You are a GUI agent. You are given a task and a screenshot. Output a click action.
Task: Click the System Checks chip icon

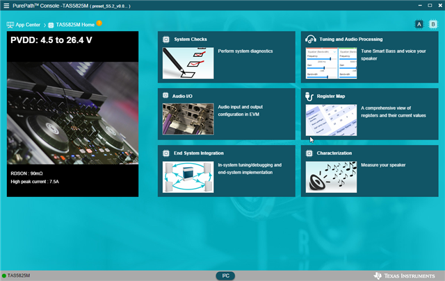(x=166, y=40)
